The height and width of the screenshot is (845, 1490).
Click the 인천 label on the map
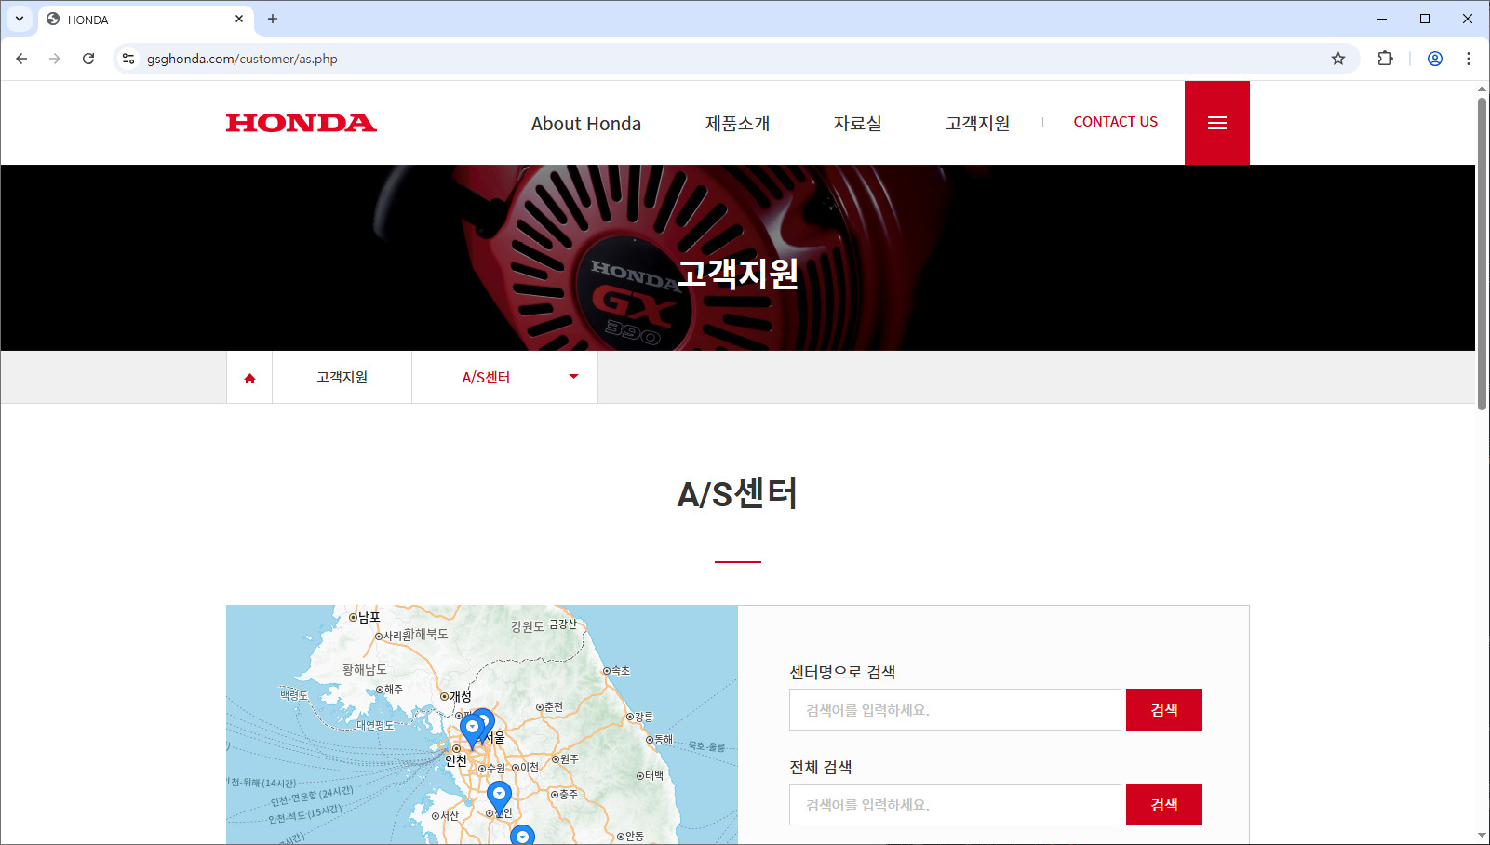[x=455, y=761]
